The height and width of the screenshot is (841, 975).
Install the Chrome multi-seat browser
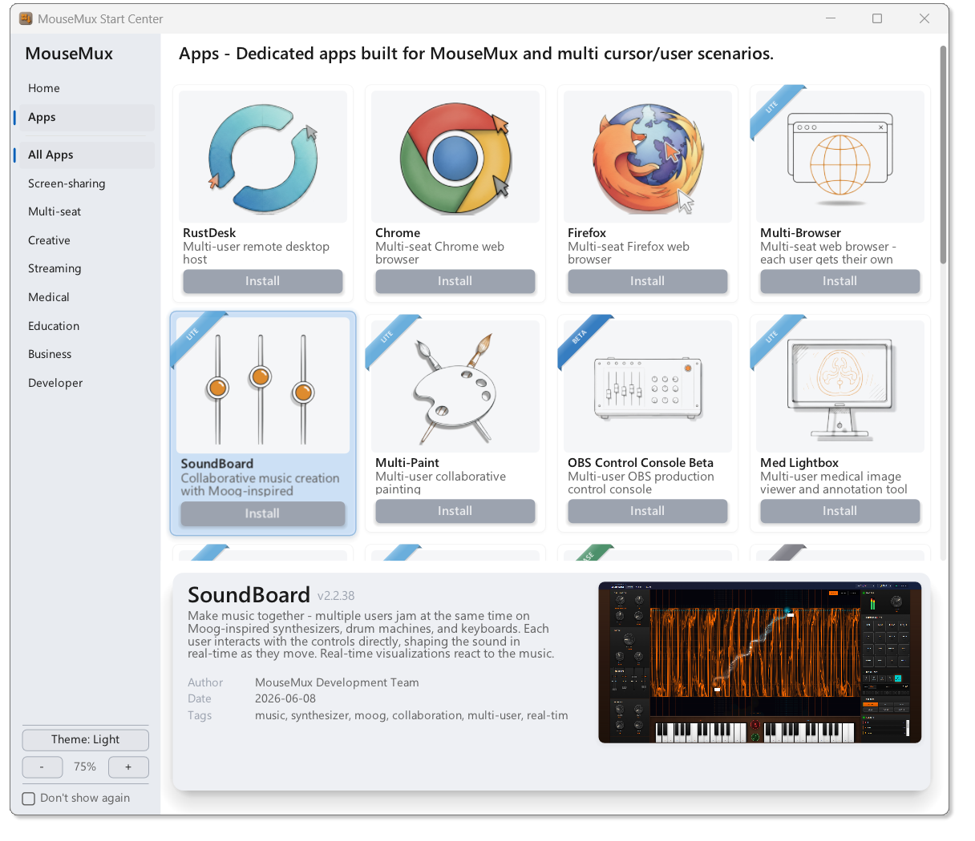[455, 281]
